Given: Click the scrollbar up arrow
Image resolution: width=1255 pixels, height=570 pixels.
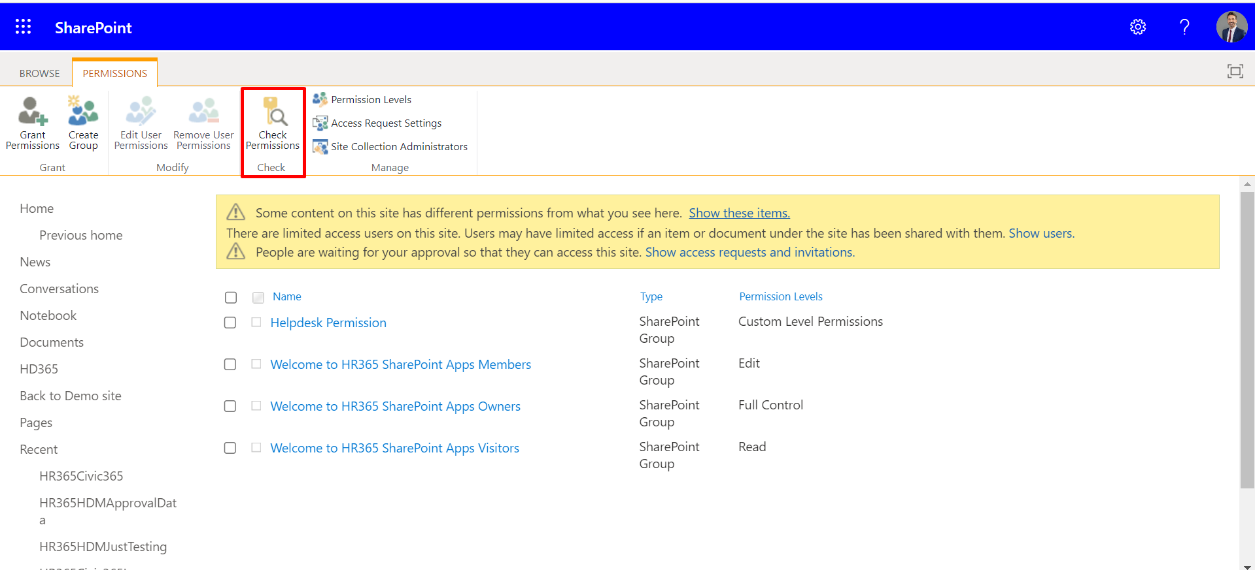Looking at the screenshot, I should [x=1247, y=184].
